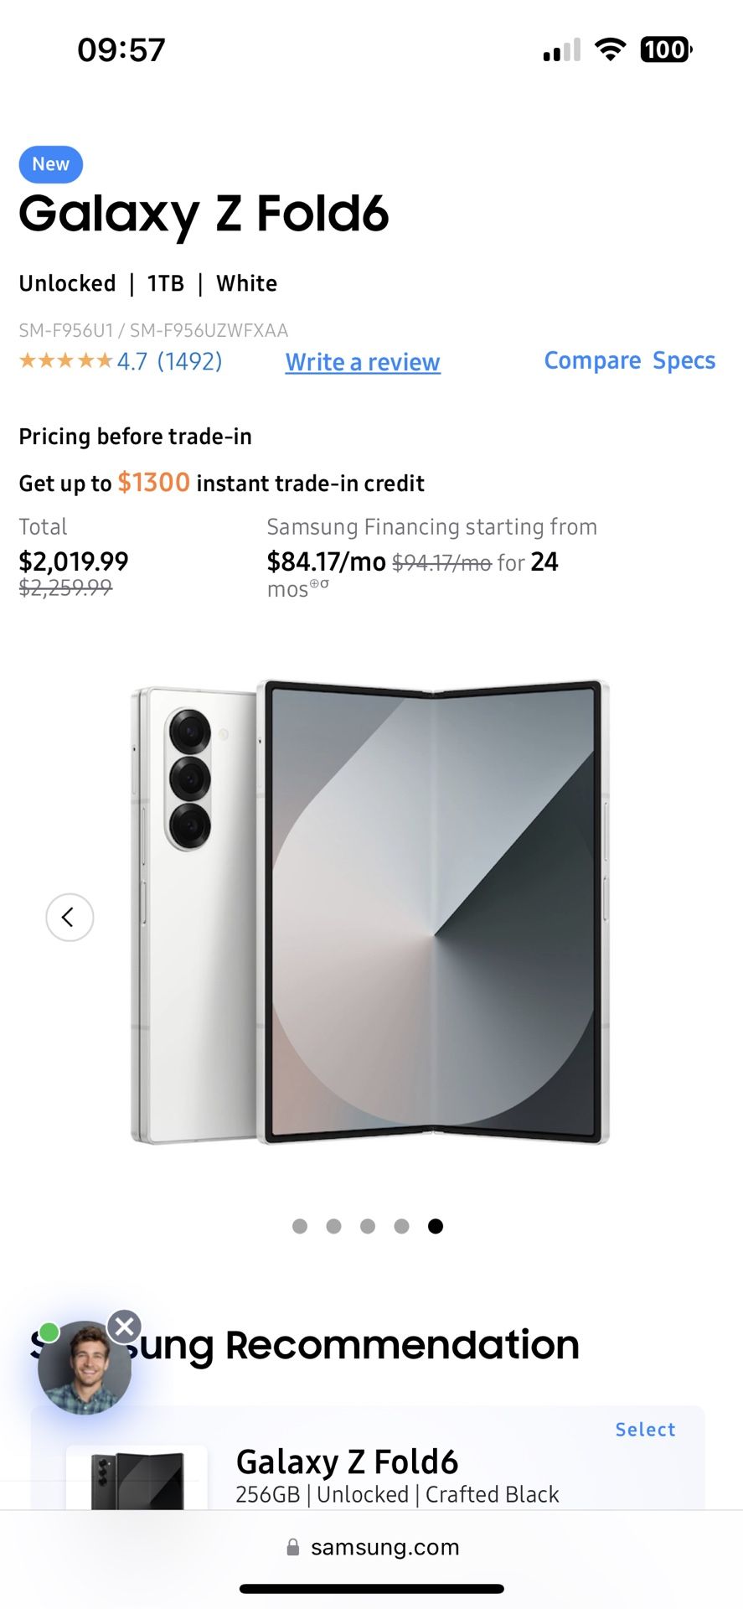Tap the blue New badge
743x1609 pixels.
51,164
